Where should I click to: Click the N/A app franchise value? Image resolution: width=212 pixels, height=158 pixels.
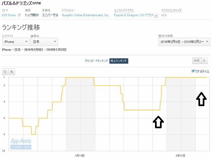tap(164, 15)
